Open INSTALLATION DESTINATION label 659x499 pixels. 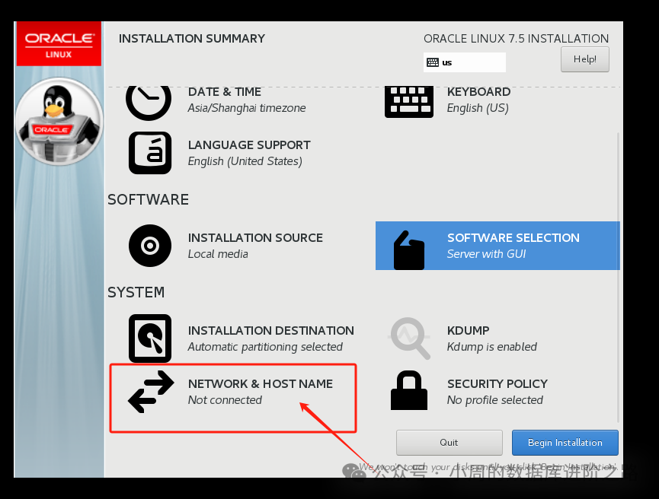tap(271, 331)
